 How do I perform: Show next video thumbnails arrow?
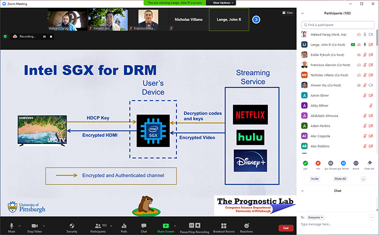[x=256, y=20]
